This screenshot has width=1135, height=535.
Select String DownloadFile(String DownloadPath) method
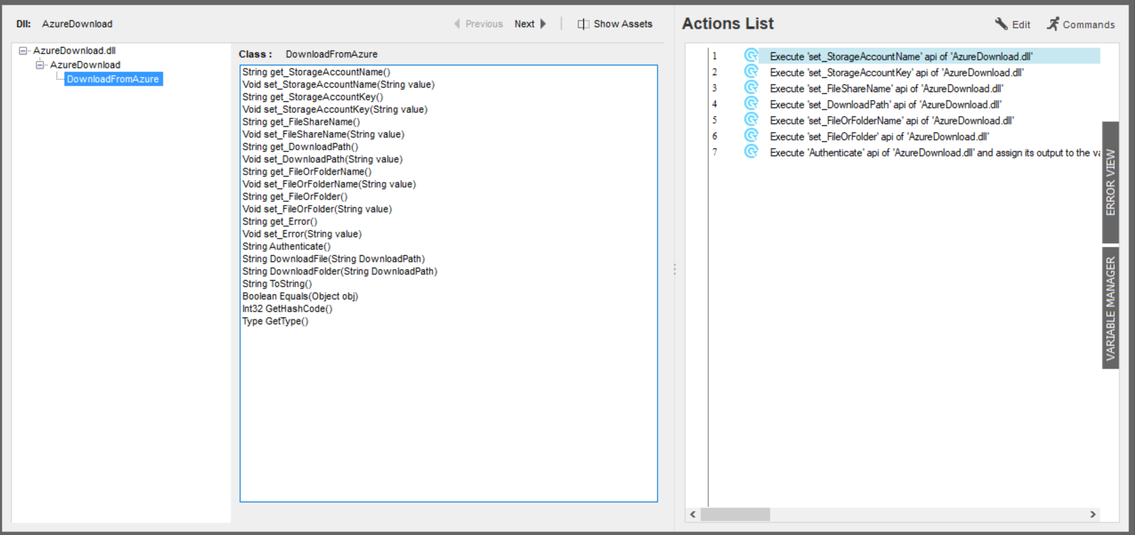point(333,259)
